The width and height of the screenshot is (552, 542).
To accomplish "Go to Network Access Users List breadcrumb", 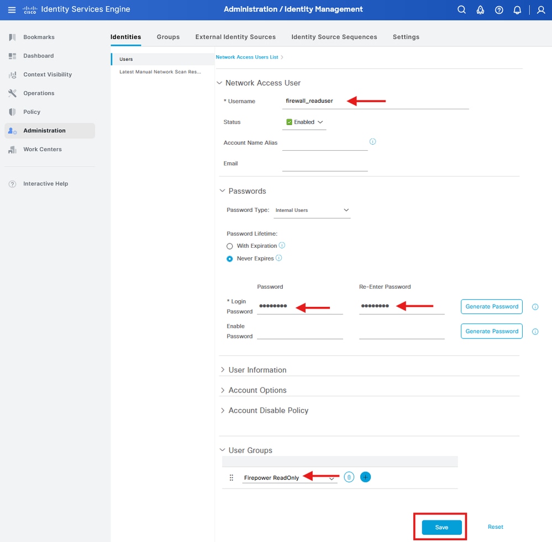I will pyautogui.click(x=247, y=57).
